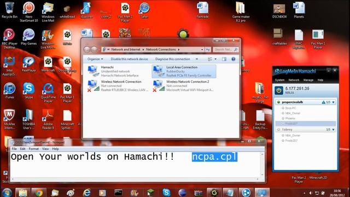Open the QuickTime Player desktop icon
Image resolution: width=350 pixels, height=197 pixels.
48,92
